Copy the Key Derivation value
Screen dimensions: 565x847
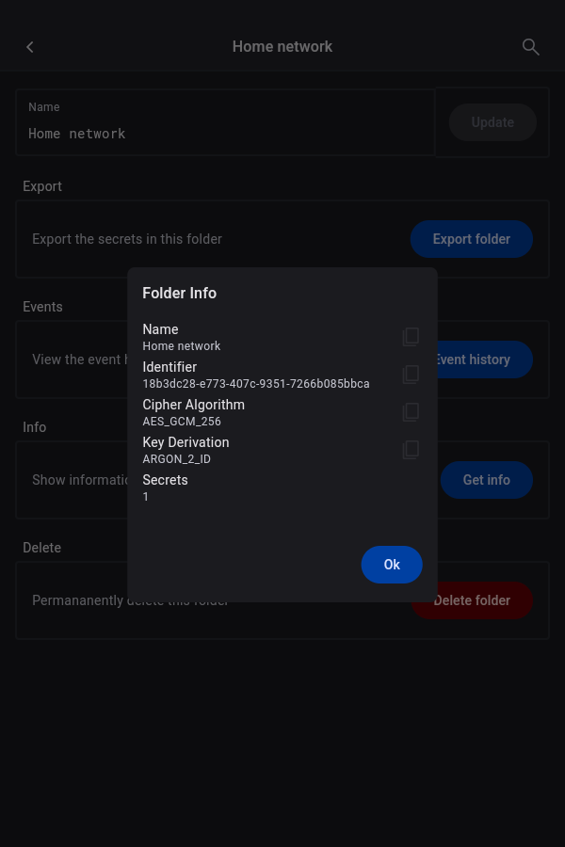[411, 450]
